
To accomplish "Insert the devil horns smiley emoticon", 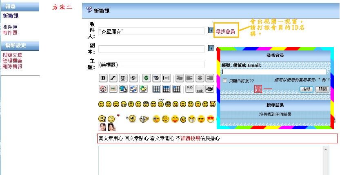I will tap(212, 104).
